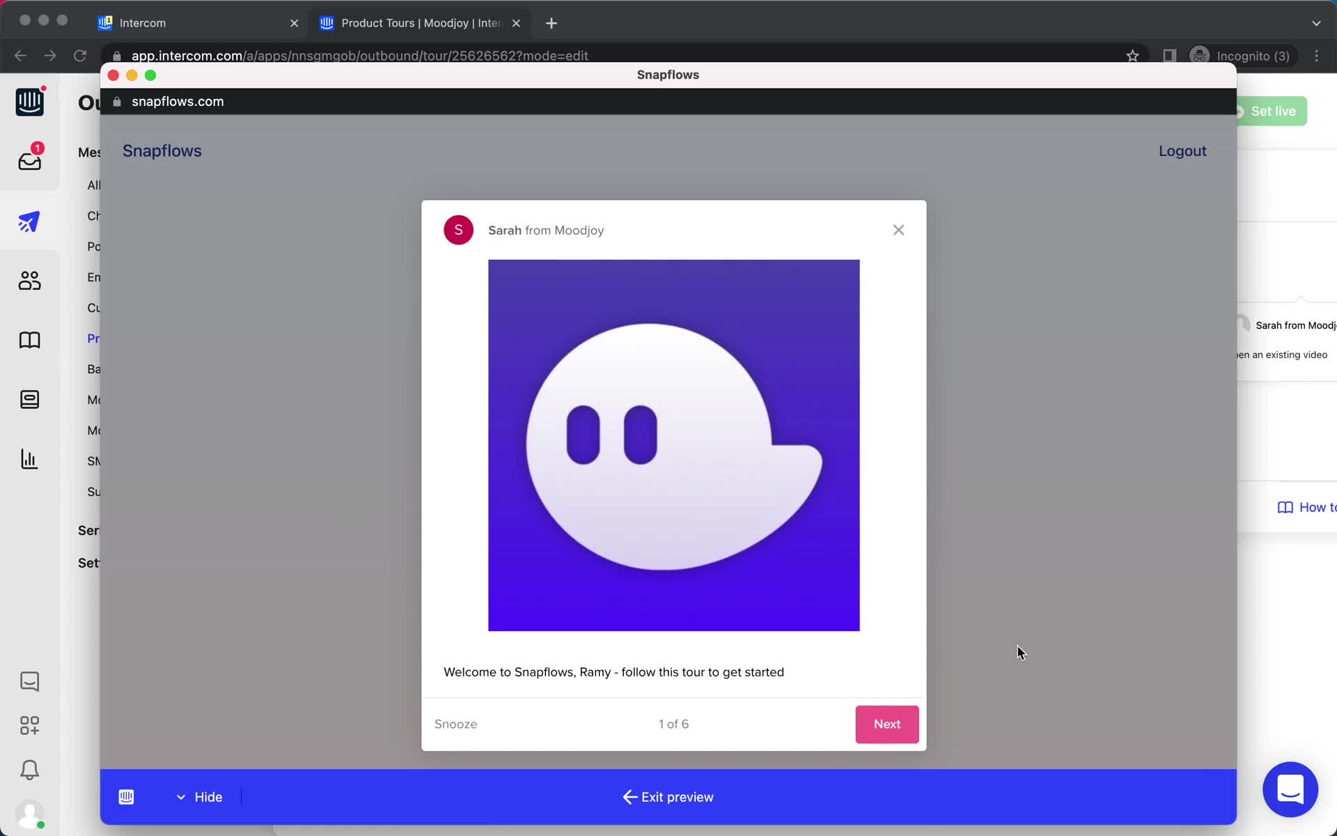
Task: Open the Contacts panel icon
Action: (x=29, y=280)
